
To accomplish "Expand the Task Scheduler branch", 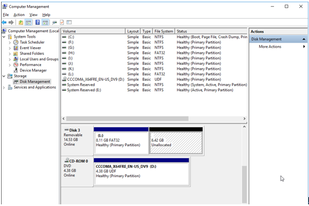I will pos(9,42).
